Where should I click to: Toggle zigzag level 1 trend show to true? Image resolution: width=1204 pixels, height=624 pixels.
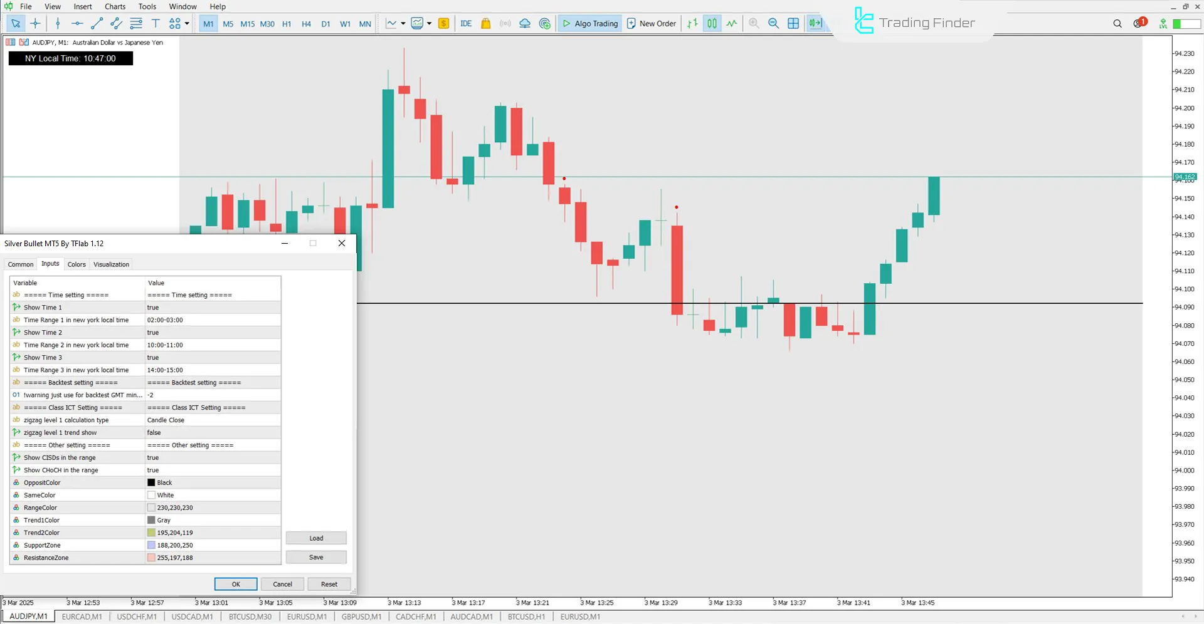[213, 432]
